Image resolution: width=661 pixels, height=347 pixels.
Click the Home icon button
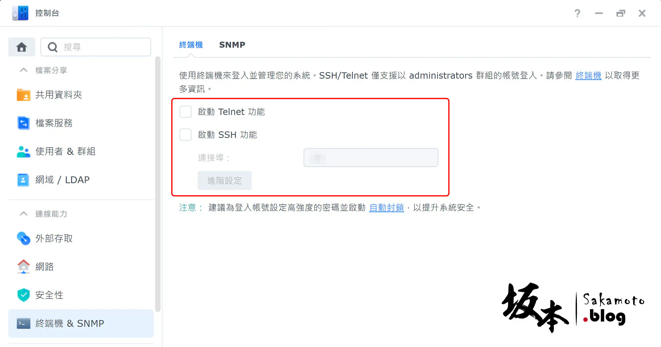coord(21,47)
